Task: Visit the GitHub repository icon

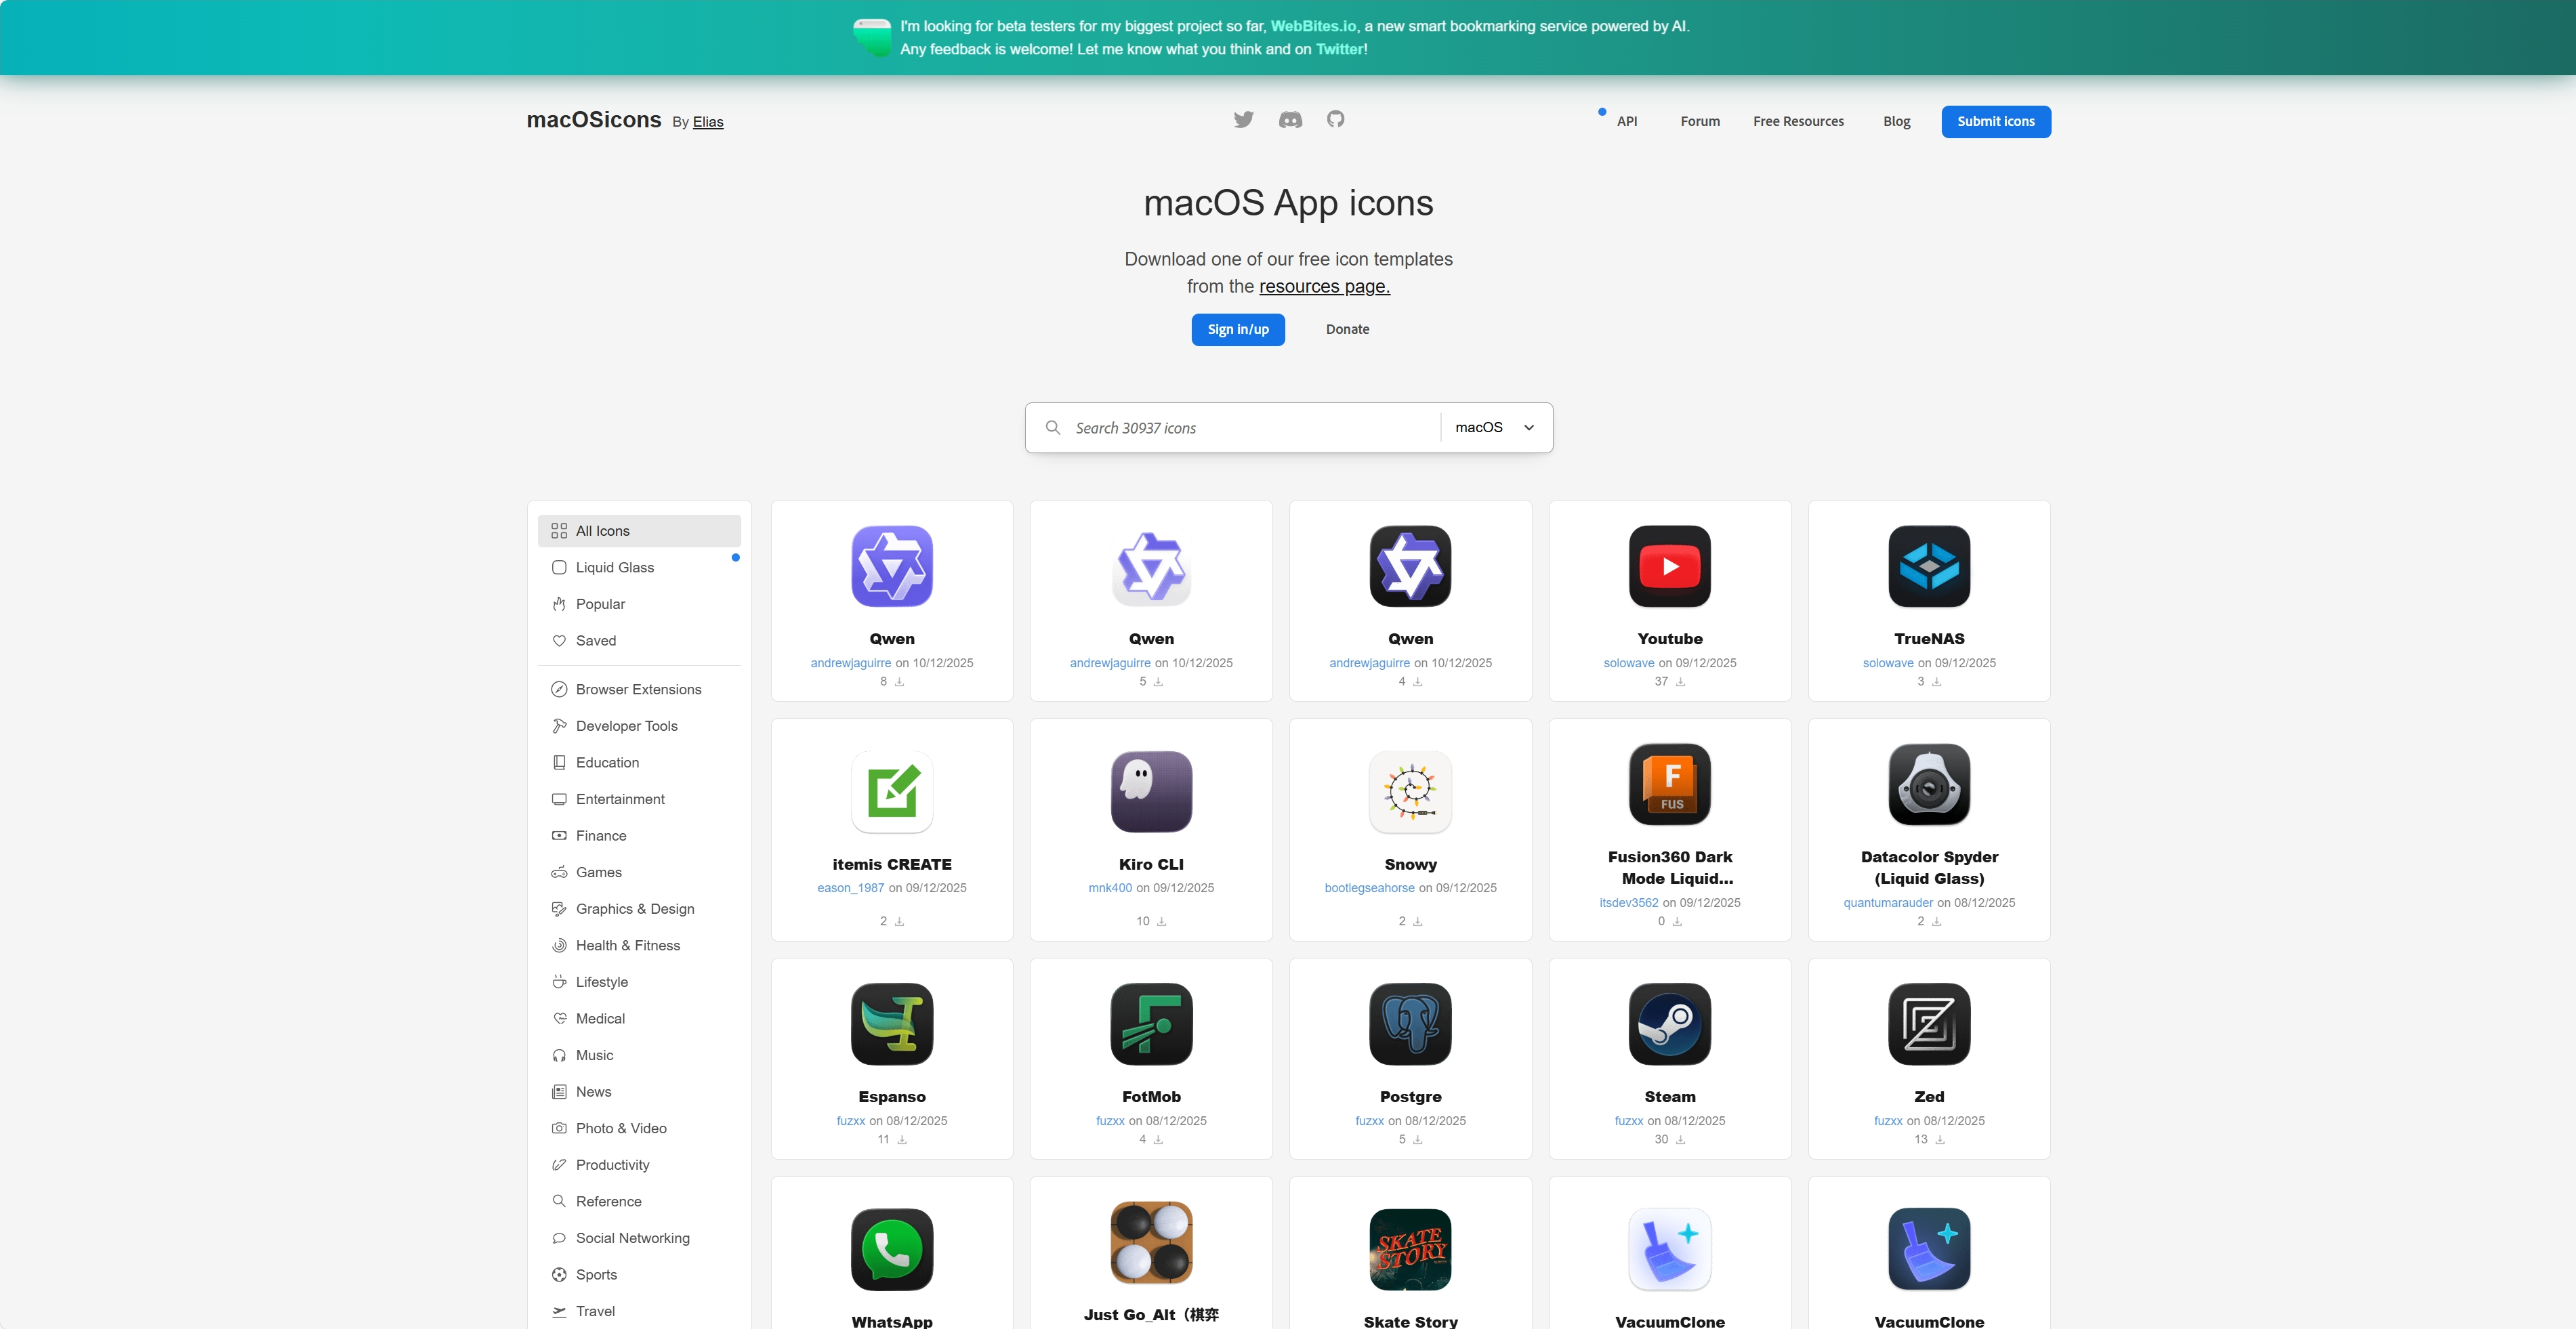Action: (x=1336, y=119)
